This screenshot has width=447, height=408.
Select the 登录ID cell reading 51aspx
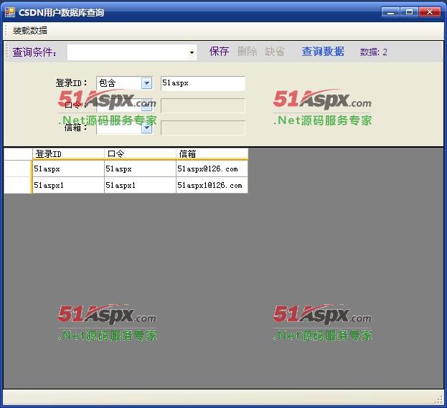pos(68,169)
